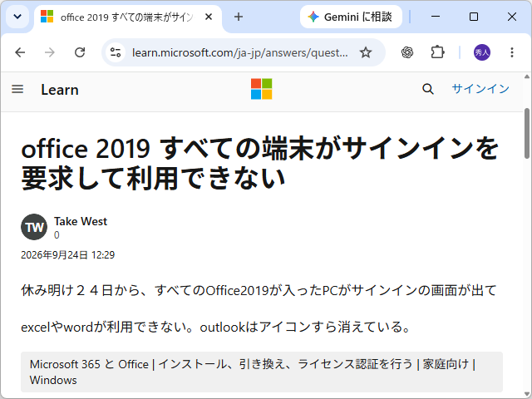
Task: Click the question title heading text
Action: click(259, 163)
